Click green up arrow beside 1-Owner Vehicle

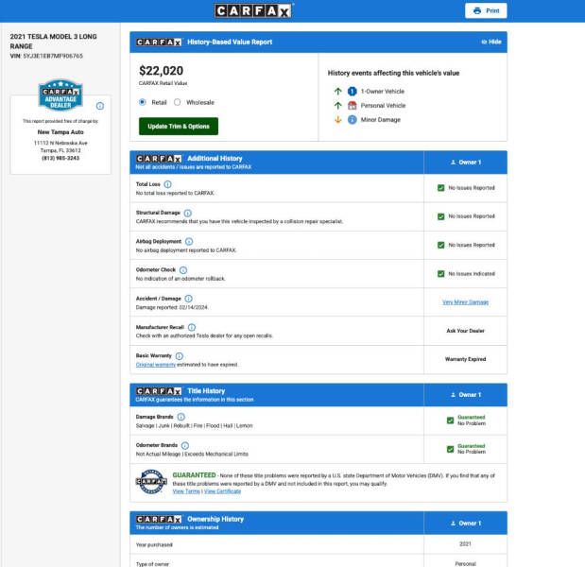[338, 92]
